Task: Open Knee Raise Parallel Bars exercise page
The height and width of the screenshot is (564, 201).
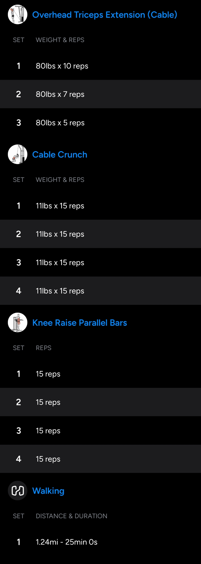Action: (x=79, y=323)
